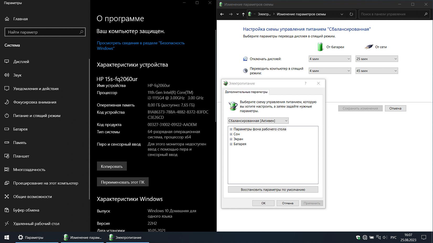Image resolution: width=433 pixels, height=243 pixels.
Task: Open battery sleep time dropdown (4 мин)
Action: 330,71
